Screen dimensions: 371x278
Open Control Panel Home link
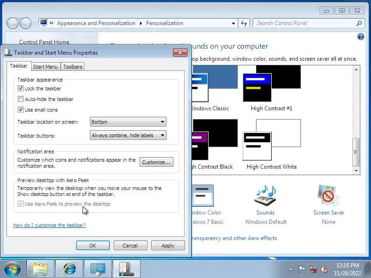(44, 42)
